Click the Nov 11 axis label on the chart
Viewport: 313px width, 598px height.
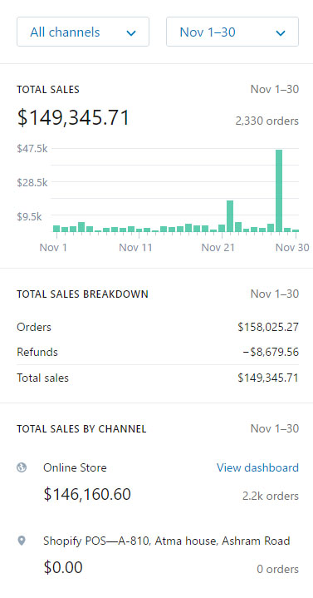pyautogui.click(x=135, y=248)
